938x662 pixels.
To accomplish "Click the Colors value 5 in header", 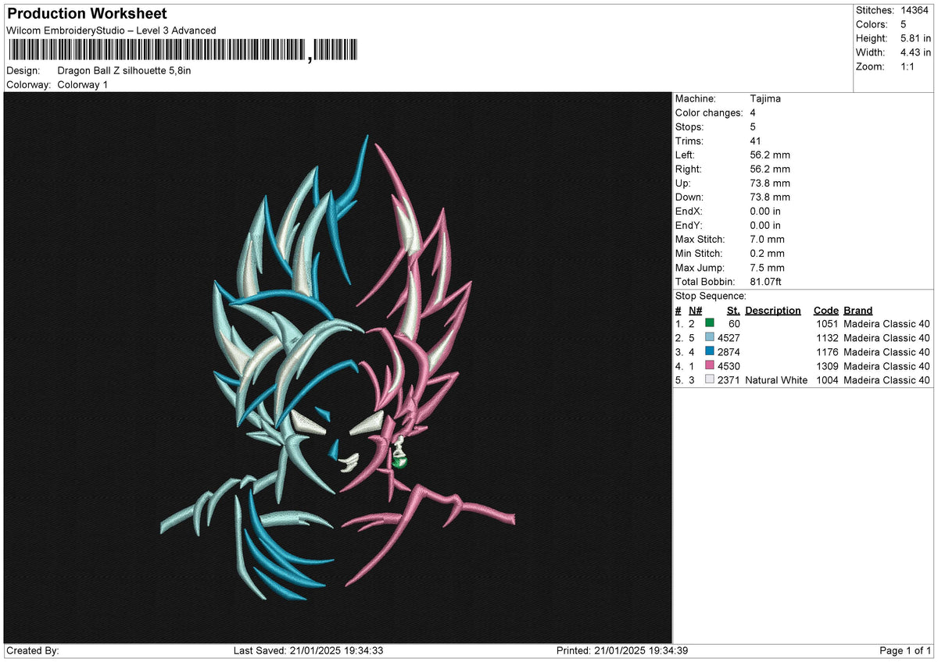I will (904, 24).
